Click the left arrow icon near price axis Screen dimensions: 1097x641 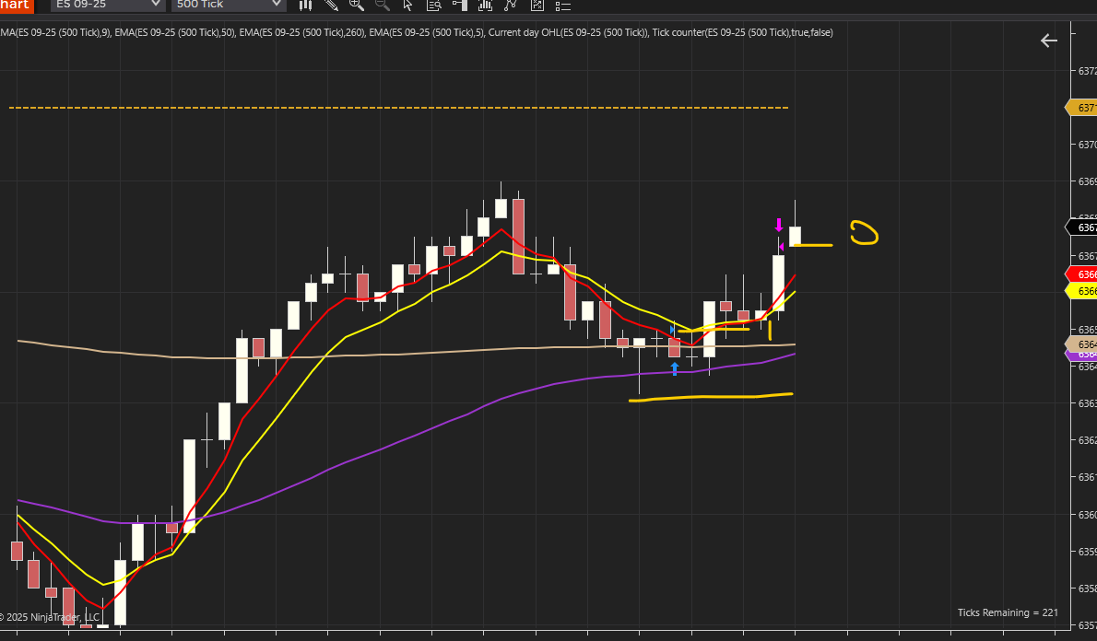coord(1049,41)
